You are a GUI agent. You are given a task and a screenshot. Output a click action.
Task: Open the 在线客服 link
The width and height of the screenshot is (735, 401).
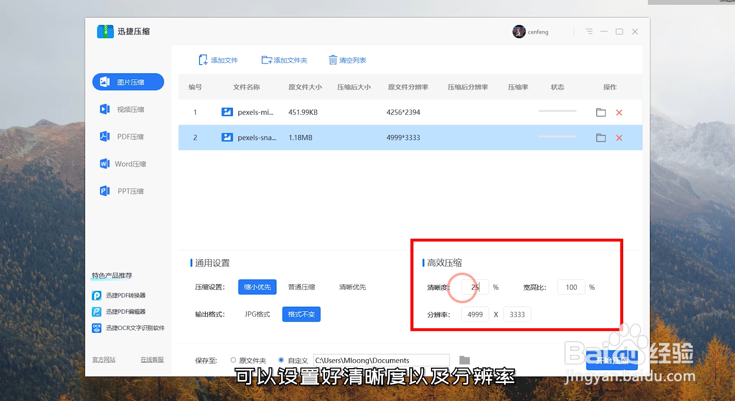[x=152, y=360]
